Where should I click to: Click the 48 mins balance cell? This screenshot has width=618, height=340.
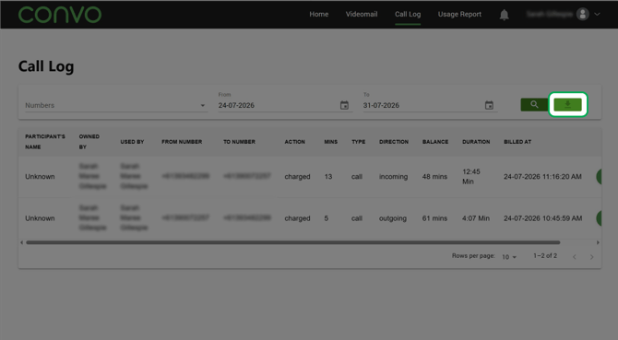(434, 177)
